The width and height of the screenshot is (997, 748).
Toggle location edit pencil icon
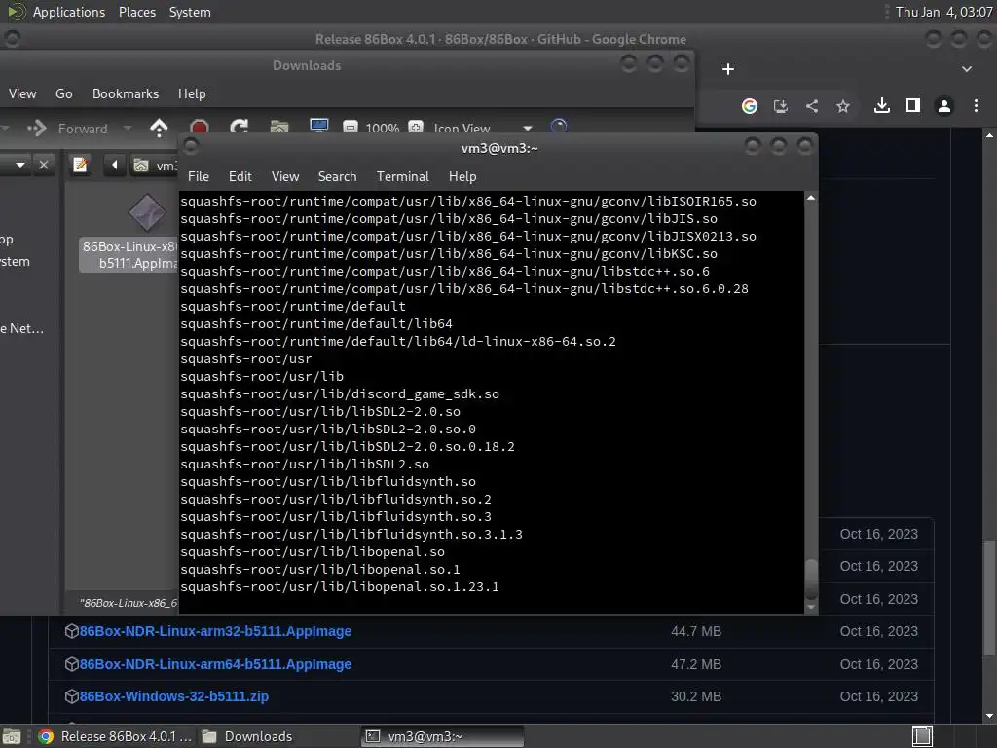point(80,166)
